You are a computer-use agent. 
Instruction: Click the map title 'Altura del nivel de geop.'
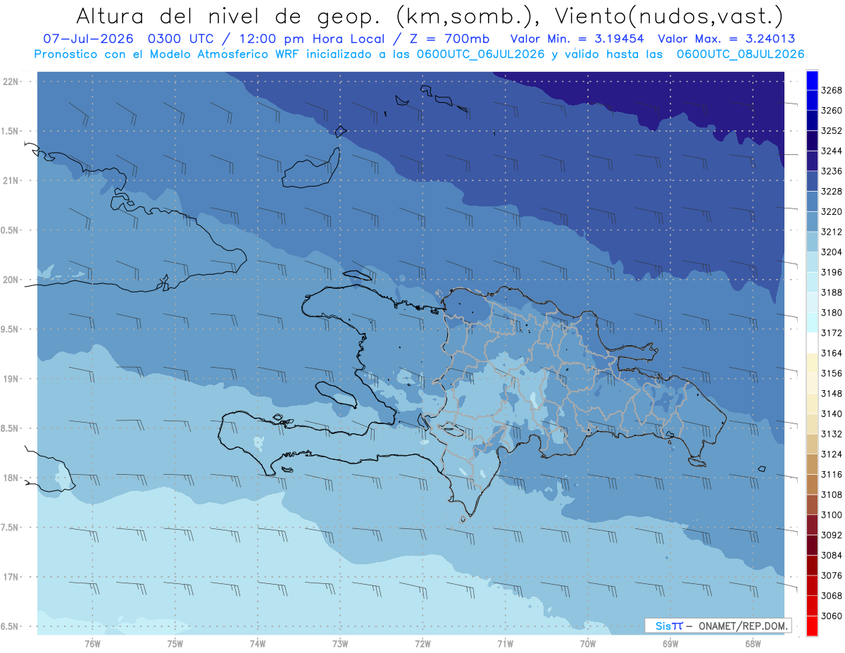(228, 15)
